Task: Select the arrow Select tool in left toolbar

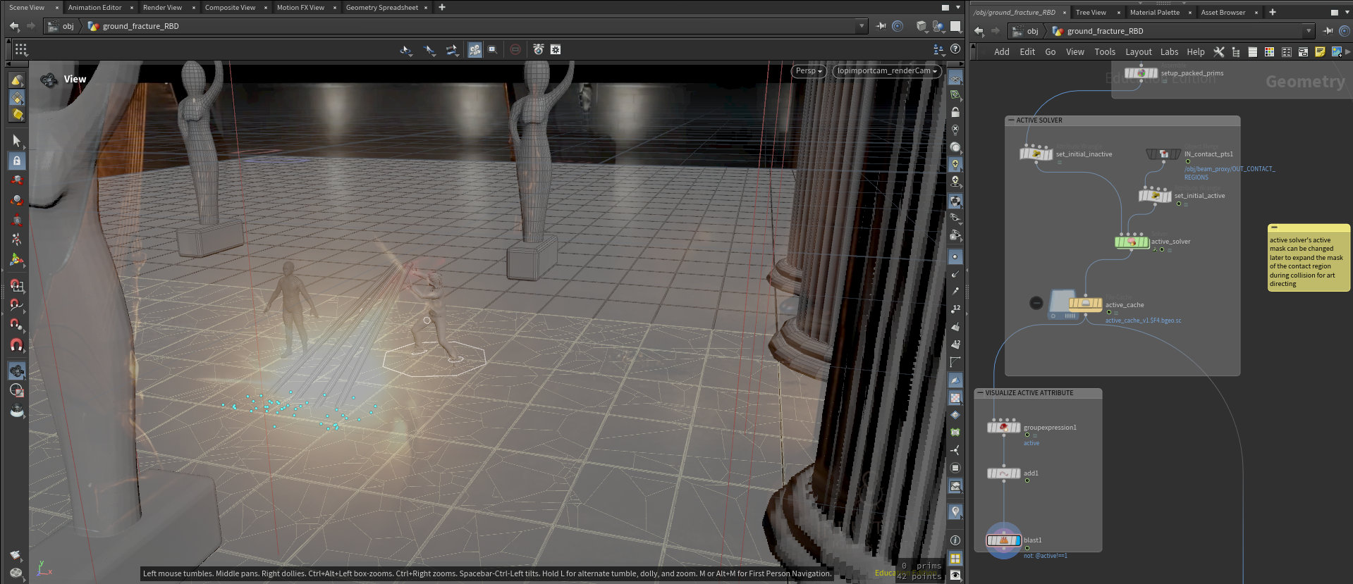Action: tap(16, 140)
